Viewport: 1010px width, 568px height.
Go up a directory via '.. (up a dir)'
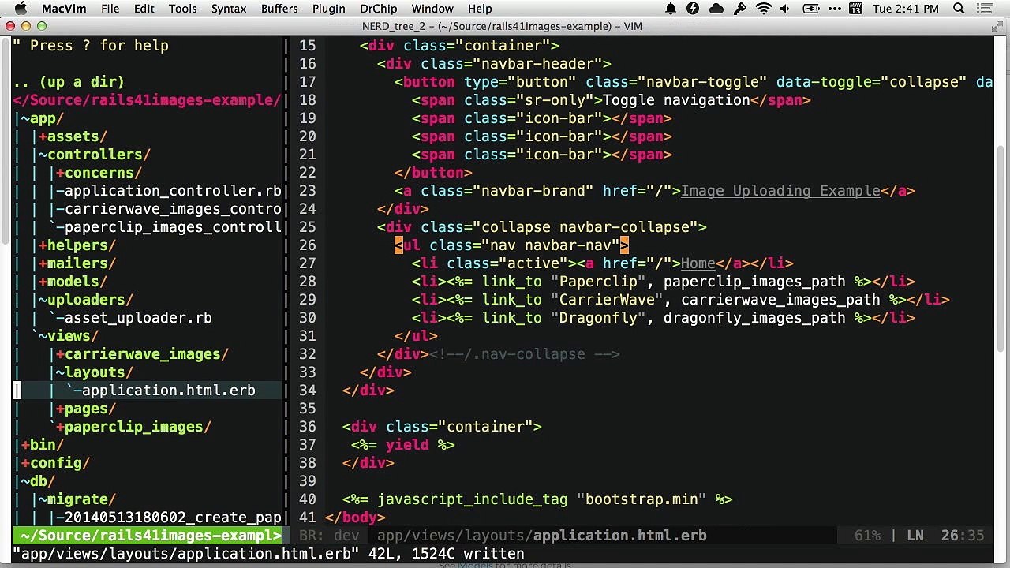[69, 82]
